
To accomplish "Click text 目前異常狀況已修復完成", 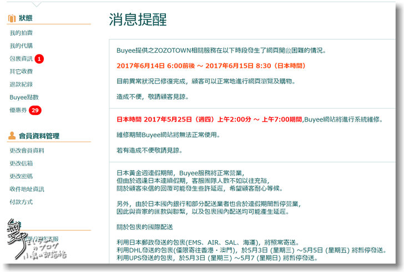I will (x=151, y=82).
